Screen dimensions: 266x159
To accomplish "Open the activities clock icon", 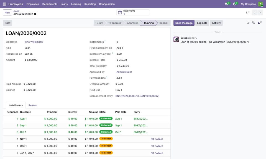I will point(234,4).
